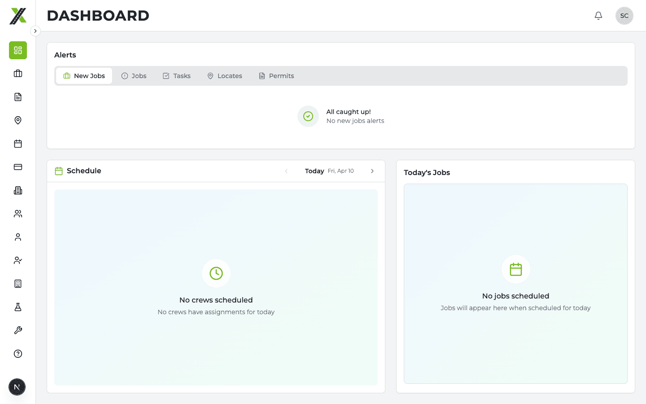
Task: Open the office building icon in sidebar
Action: tap(18, 190)
